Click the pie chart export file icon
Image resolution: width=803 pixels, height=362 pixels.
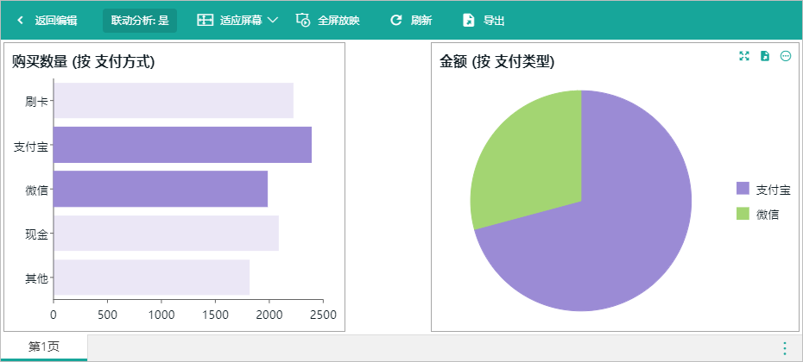pos(765,56)
